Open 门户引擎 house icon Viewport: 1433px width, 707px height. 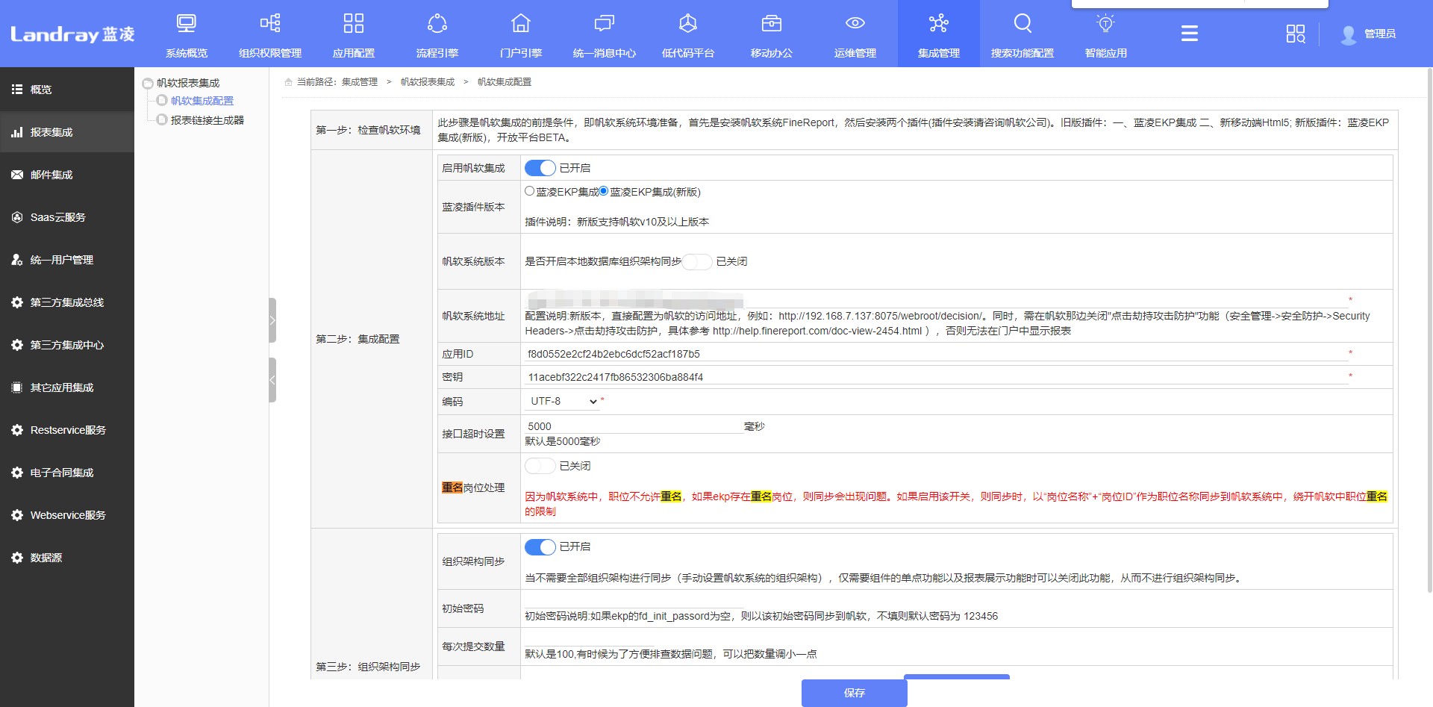point(521,23)
